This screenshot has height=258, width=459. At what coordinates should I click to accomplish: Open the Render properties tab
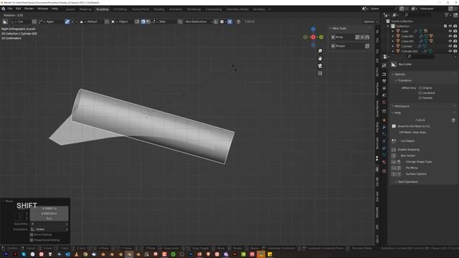384,74
